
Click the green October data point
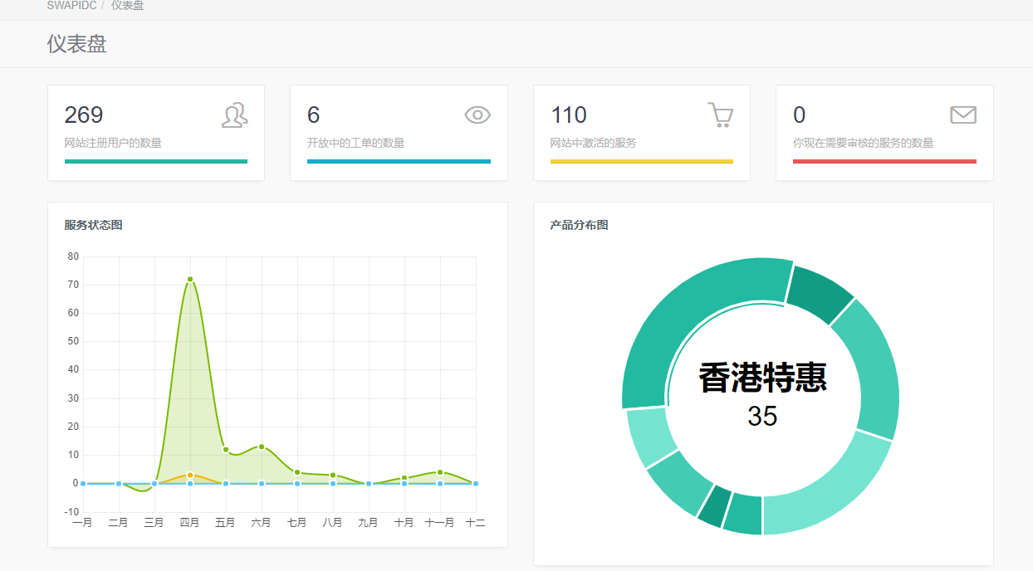404,478
